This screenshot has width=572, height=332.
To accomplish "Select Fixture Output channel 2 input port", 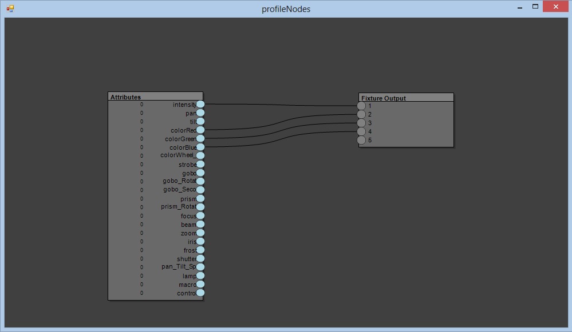I will coord(361,114).
